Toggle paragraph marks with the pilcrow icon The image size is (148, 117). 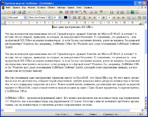pos(117,12)
